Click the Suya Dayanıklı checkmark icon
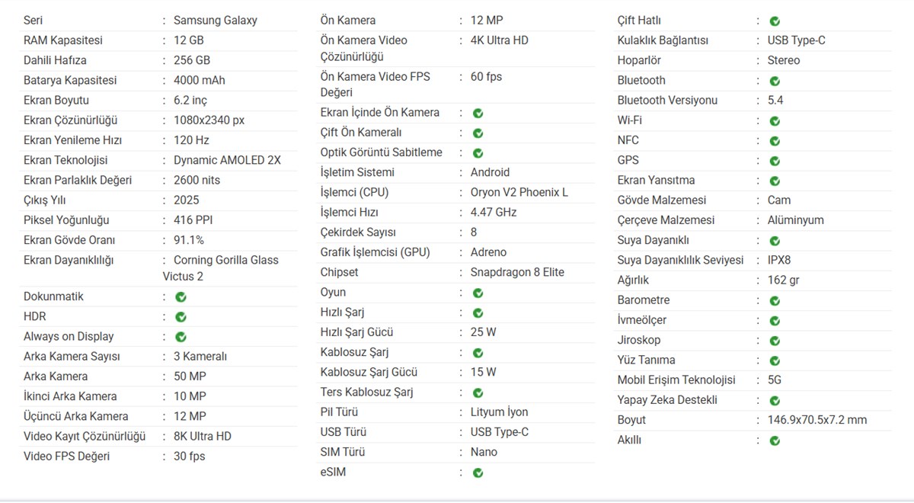The height and width of the screenshot is (503, 914). coord(775,241)
